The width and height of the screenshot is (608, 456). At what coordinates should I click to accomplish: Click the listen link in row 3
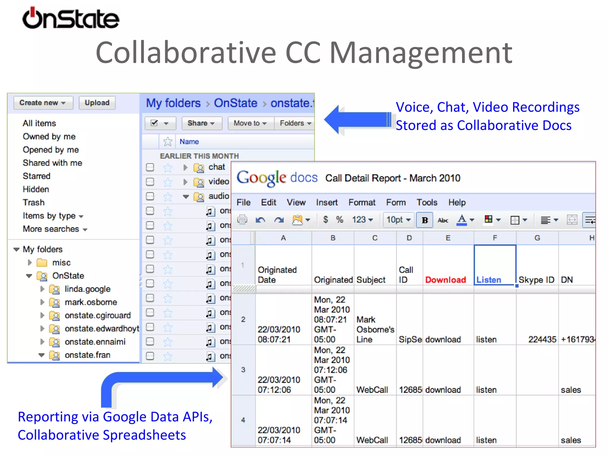click(486, 390)
